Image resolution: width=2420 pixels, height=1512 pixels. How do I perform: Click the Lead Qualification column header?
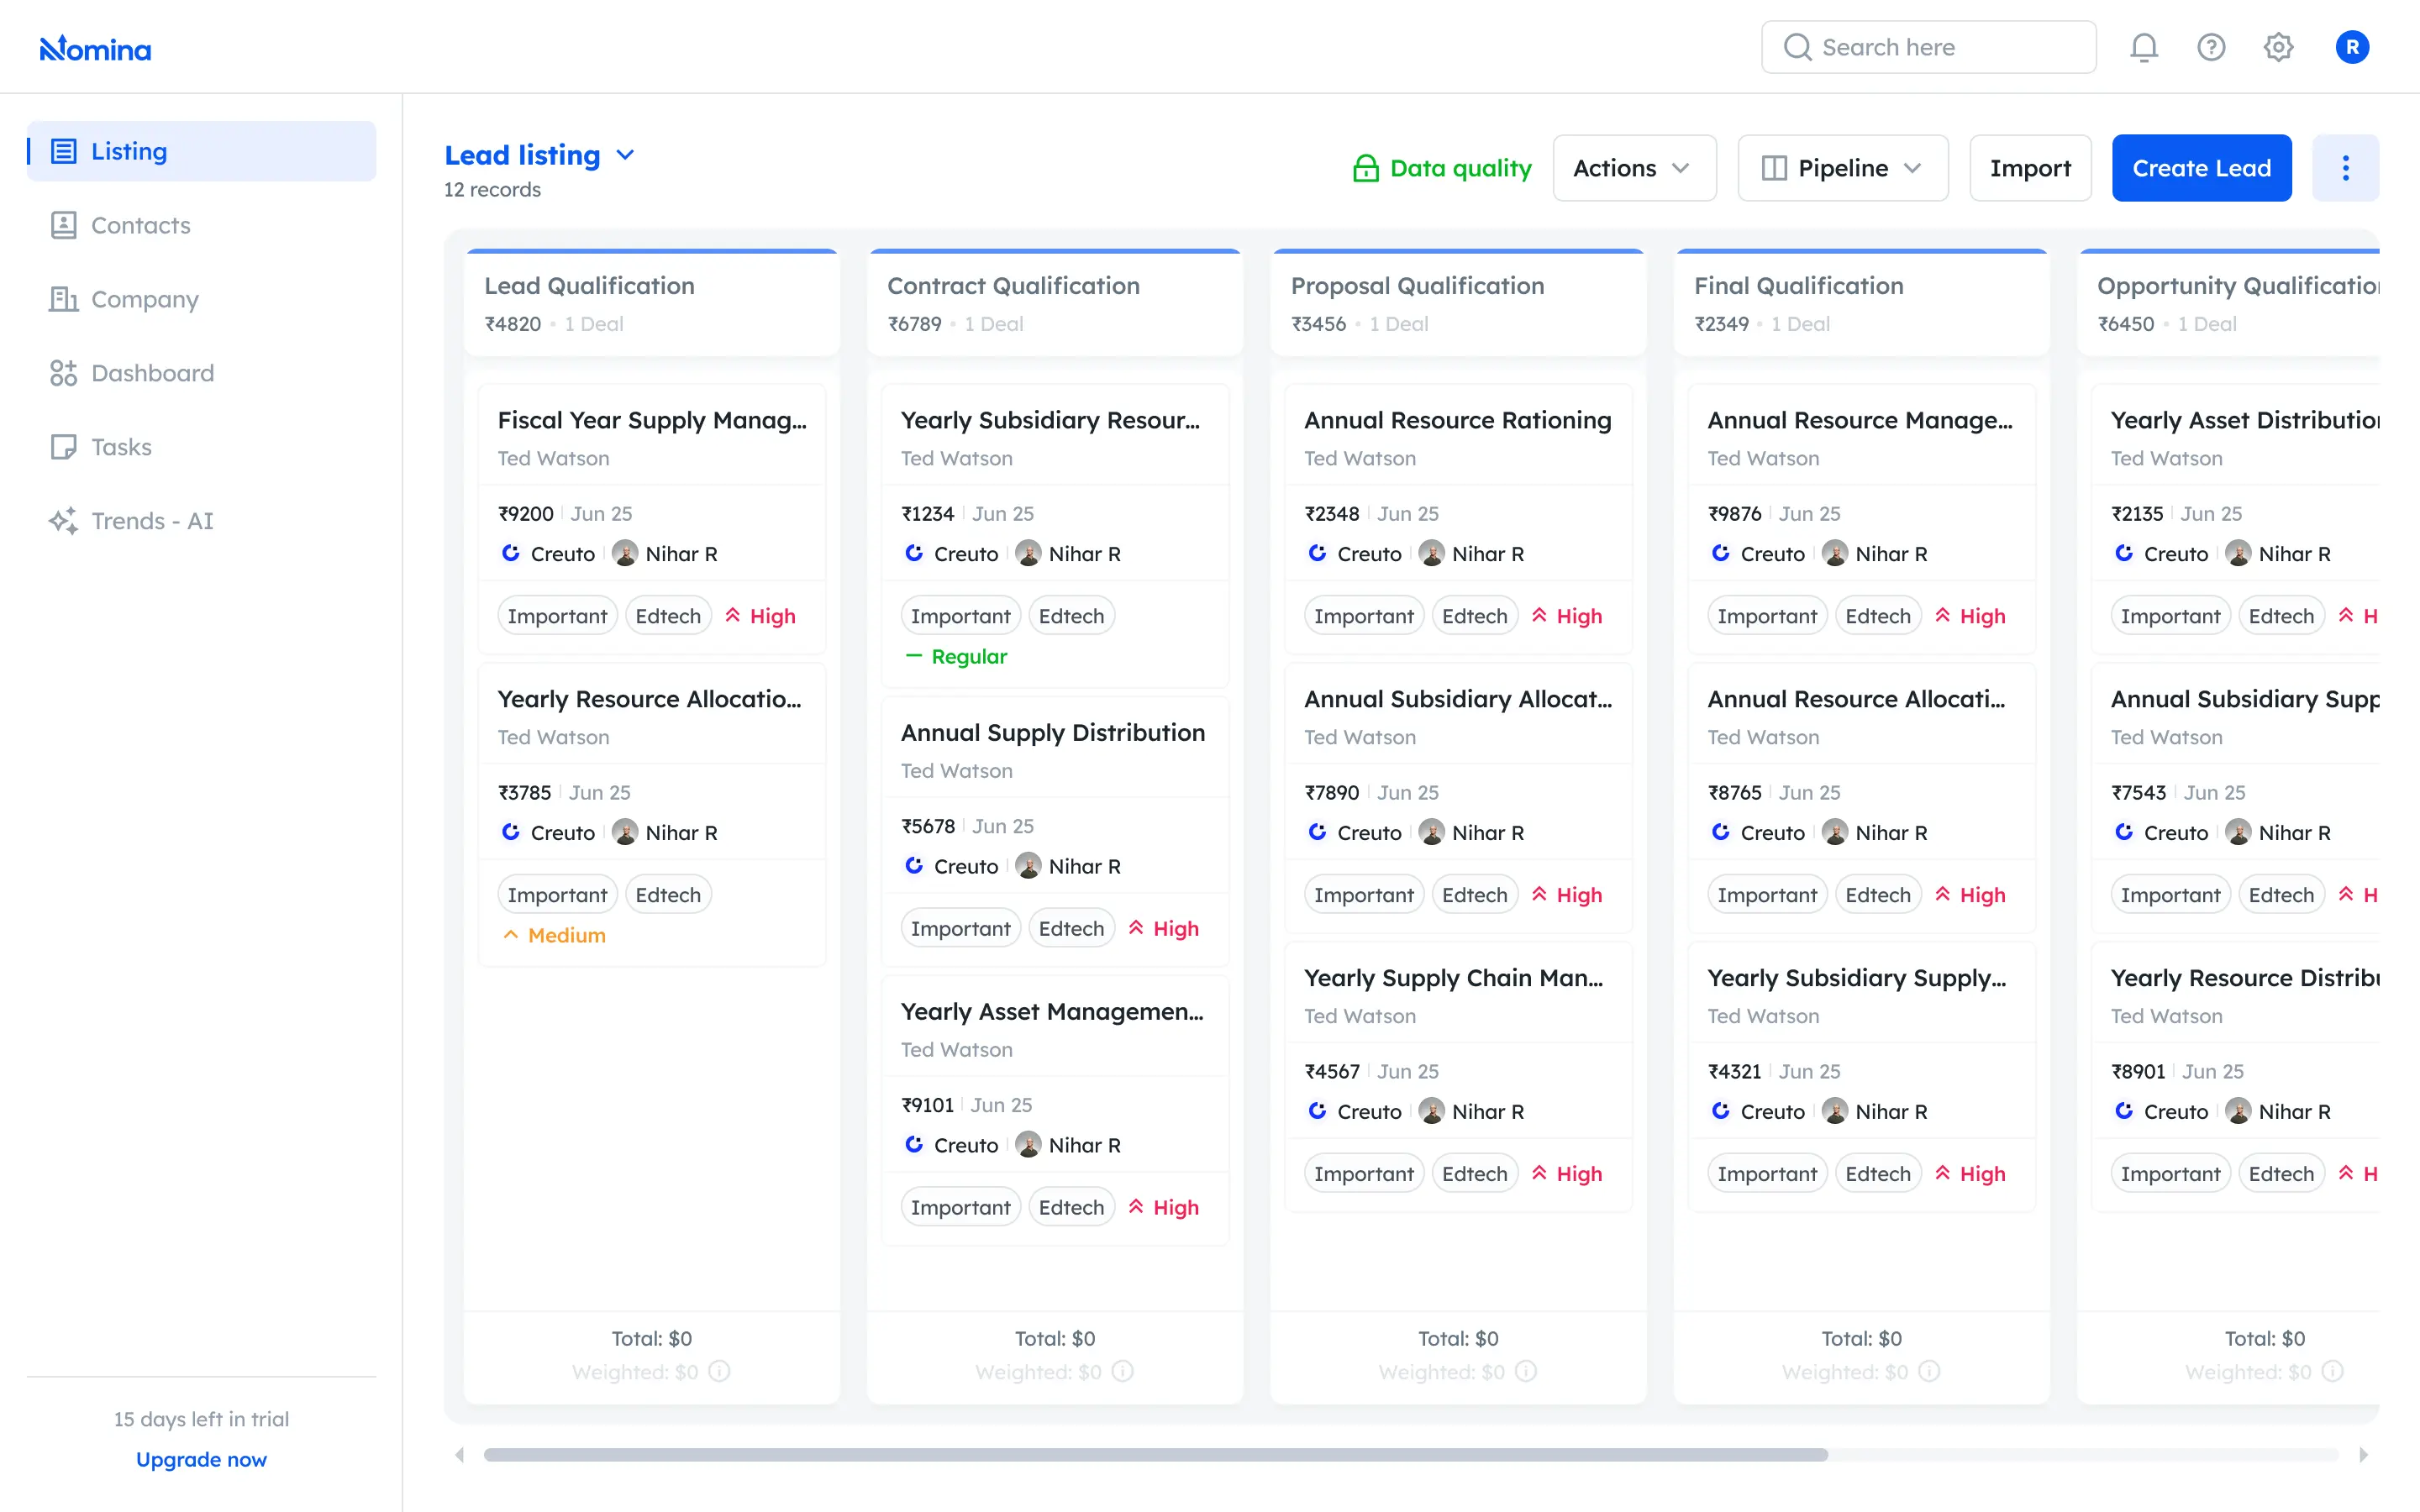(x=651, y=303)
